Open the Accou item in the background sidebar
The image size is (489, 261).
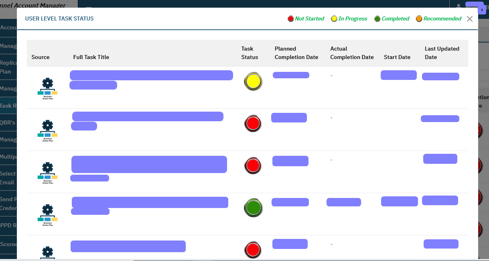[x=8, y=27]
